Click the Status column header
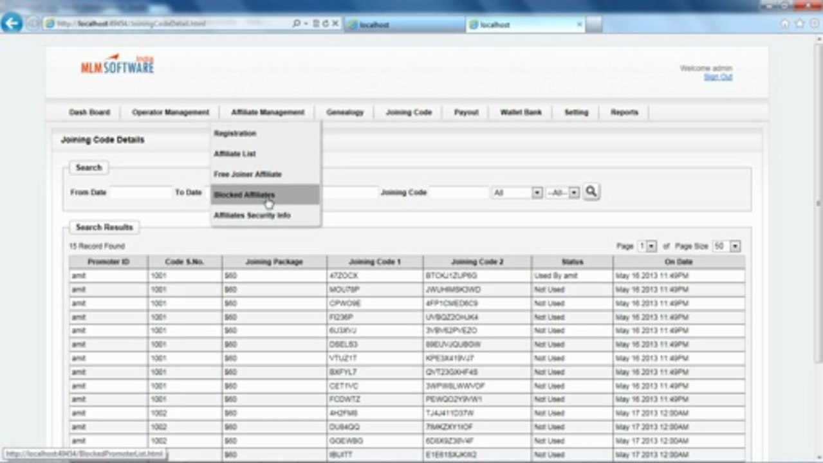Image resolution: width=823 pixels, height=463 pixels. point(572,262)
